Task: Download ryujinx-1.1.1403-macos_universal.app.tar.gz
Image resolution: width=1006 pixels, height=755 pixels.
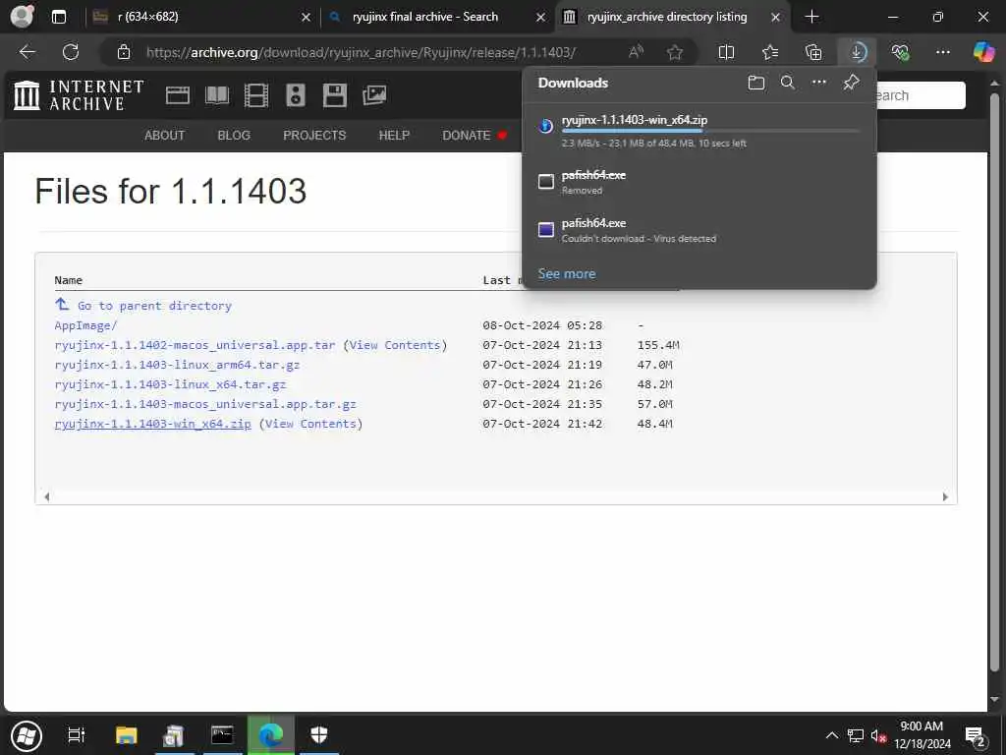Action: (x=205, y=404)
